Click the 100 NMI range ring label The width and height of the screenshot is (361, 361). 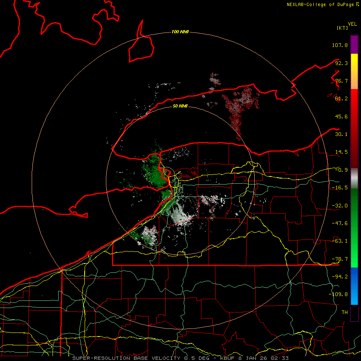pyautogui.click(x=180, y=32)
